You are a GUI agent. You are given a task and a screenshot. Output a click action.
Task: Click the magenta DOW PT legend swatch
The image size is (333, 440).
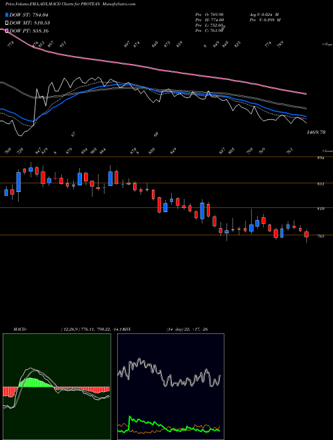(7, 31)
